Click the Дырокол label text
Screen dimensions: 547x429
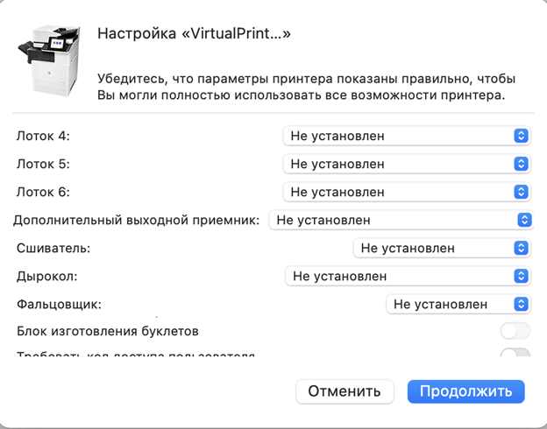(x=48, y=276)
